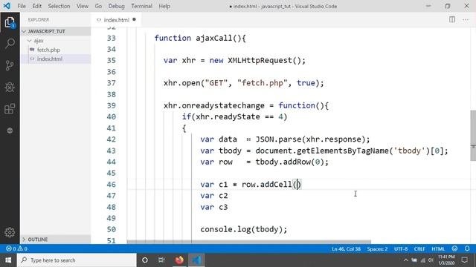
Task: Open the Go menu
Action: 98,6
